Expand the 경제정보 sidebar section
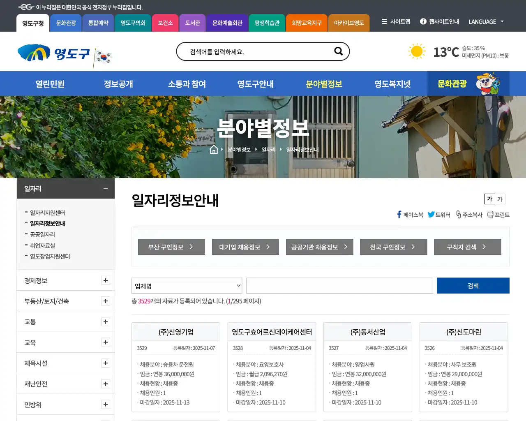526x421 pixels. [106, 280]
